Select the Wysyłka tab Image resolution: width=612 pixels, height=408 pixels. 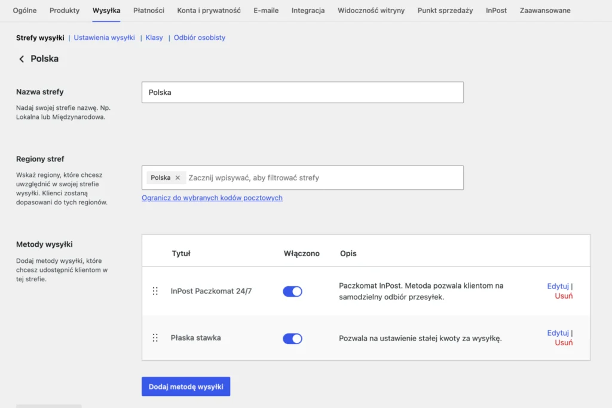(x=106, y=11)
